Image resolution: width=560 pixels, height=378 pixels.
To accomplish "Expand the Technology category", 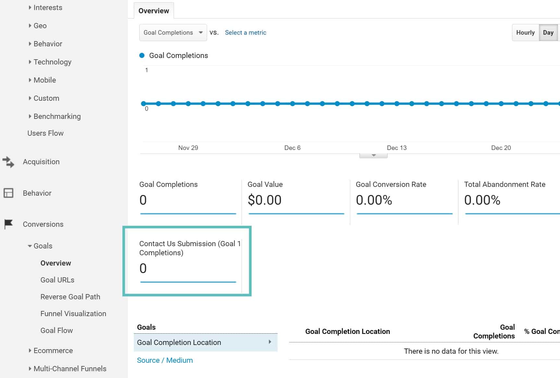I will [x=30, y=62].
